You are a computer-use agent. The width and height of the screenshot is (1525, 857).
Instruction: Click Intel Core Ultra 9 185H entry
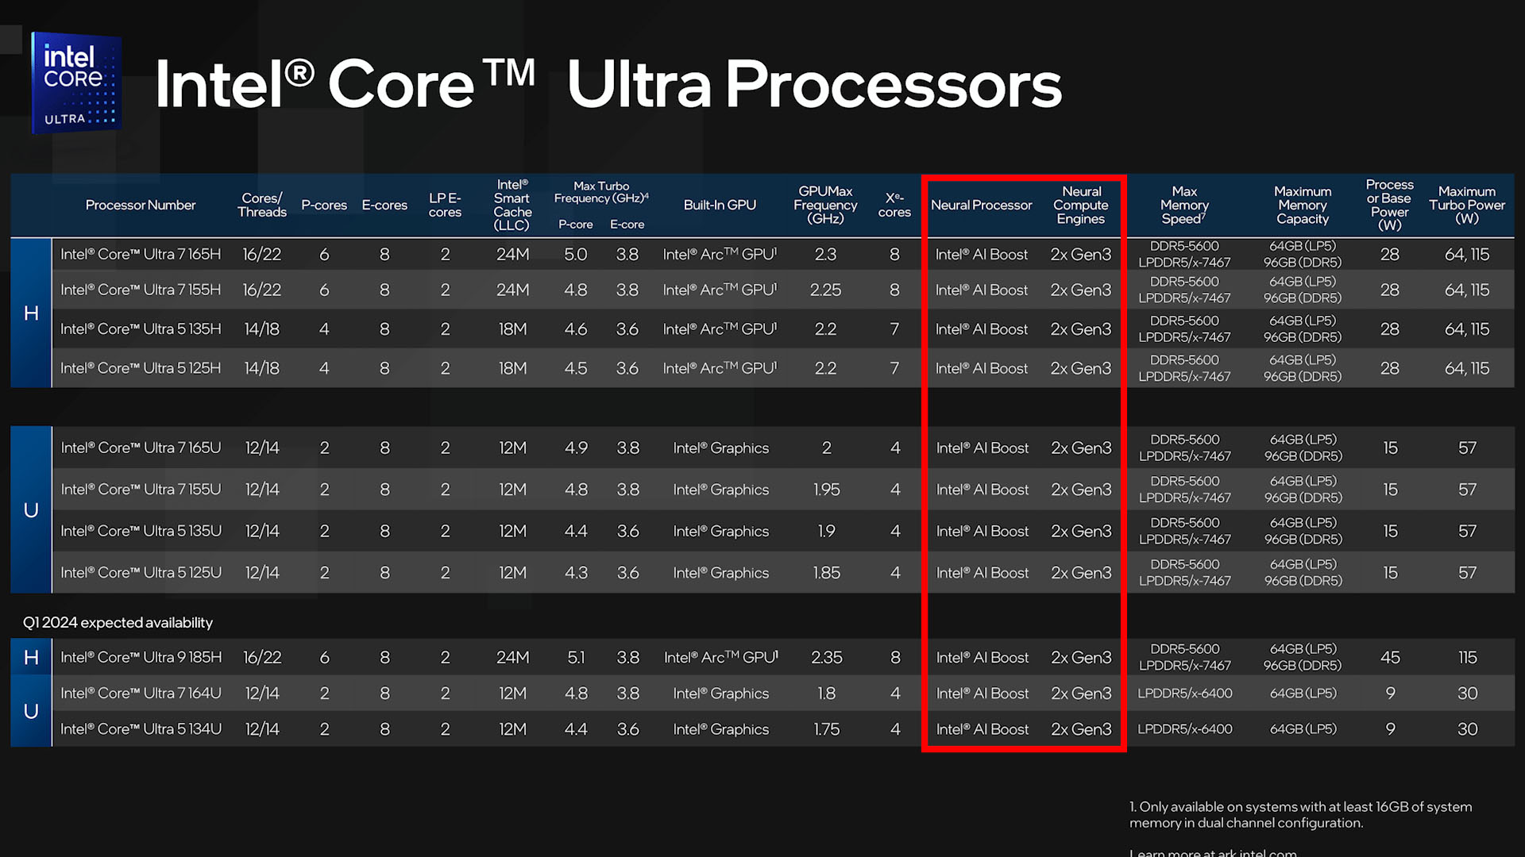[x=141, y=657]
